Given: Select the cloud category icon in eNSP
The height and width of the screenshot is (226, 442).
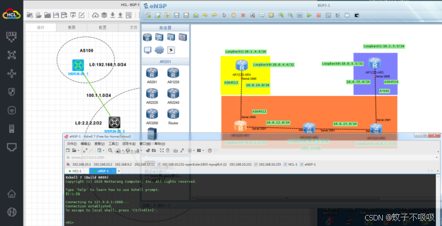Looking at the screenshot, I should click(159, 50).
